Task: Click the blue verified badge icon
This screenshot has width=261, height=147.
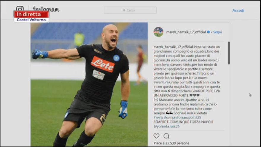Action: [x=209, y=32]
